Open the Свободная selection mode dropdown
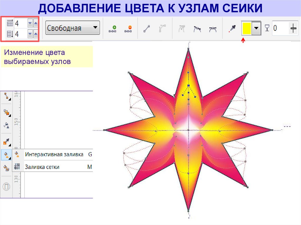 (x=73, y=28)
